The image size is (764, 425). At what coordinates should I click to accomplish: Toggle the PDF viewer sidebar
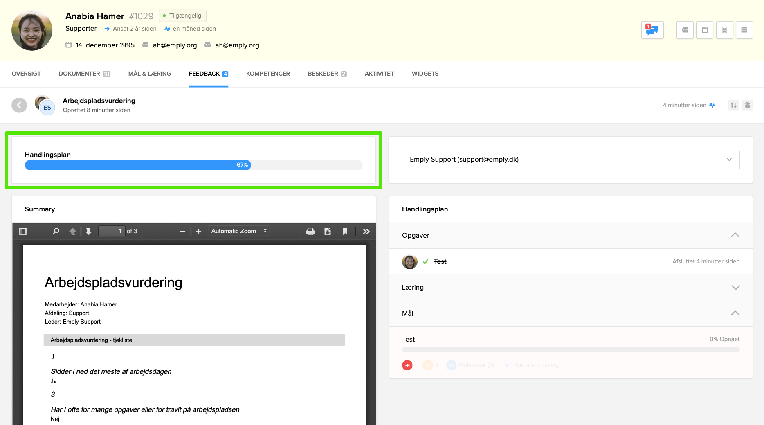click(x=23, y=232)
